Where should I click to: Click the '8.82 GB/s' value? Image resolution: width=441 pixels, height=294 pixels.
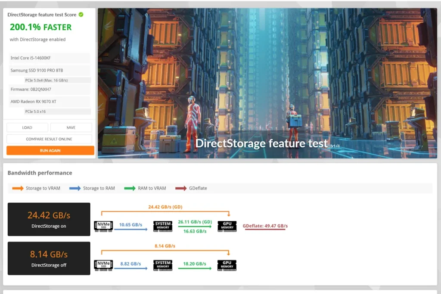(131, 263)
